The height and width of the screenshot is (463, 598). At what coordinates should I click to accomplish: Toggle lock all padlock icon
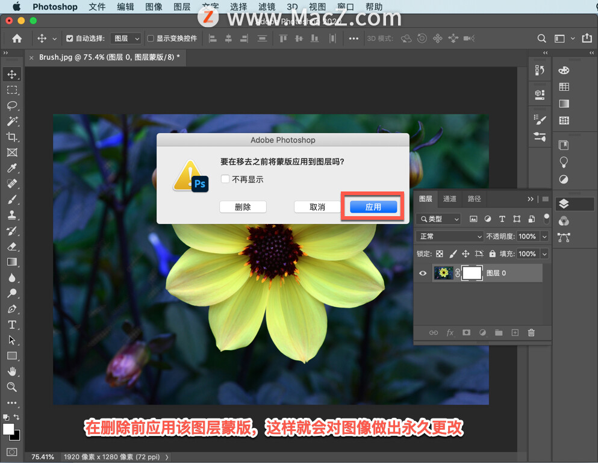tap(493, 253)
